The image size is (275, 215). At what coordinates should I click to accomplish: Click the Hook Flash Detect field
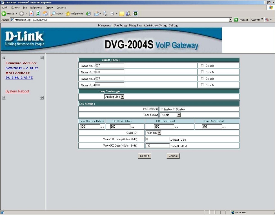[212, 127]
